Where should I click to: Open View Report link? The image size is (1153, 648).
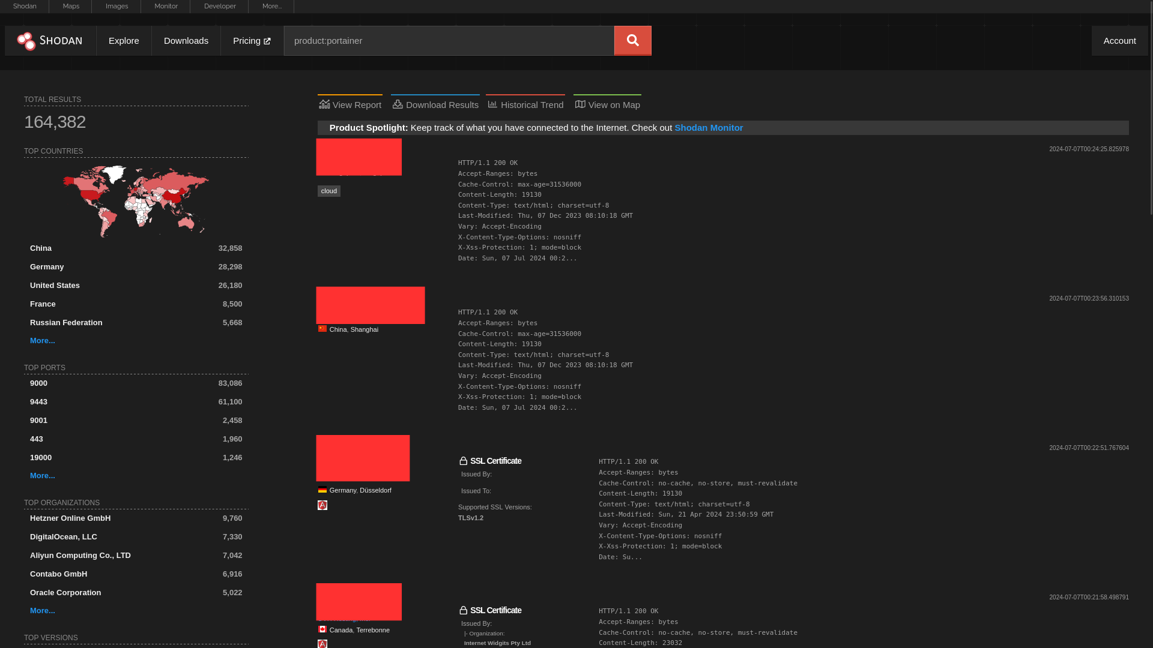[x=350, y=104]
